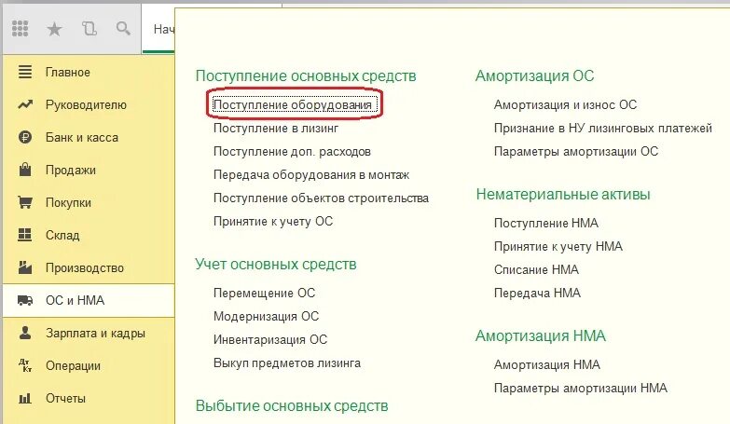This screenshot has height=424, width=730.
Task: Open the History scroll icon
Action: pos(89,29)
